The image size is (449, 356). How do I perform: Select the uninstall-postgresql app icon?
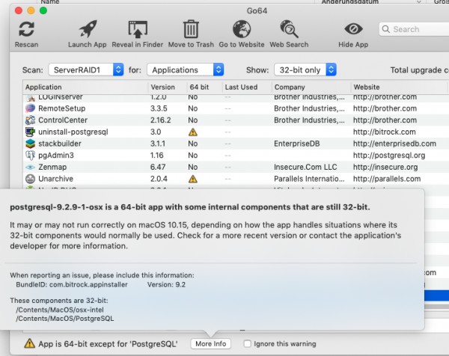coord(30,132)
